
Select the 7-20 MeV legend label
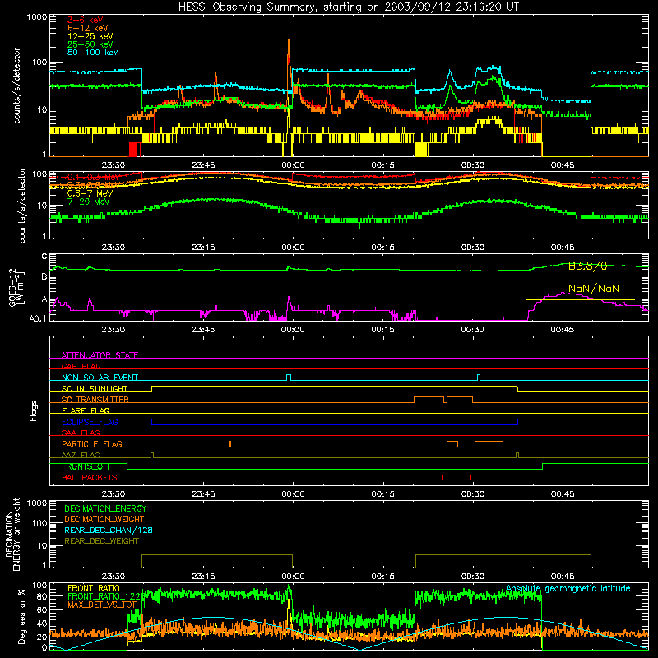coord(89,202)
